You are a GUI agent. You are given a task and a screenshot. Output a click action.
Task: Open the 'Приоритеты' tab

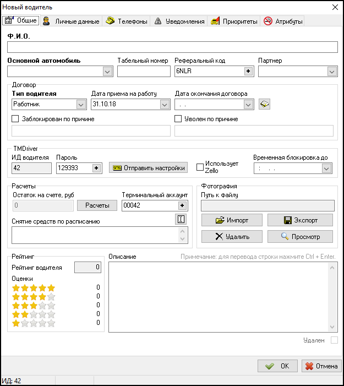click(x=234, y=21)
